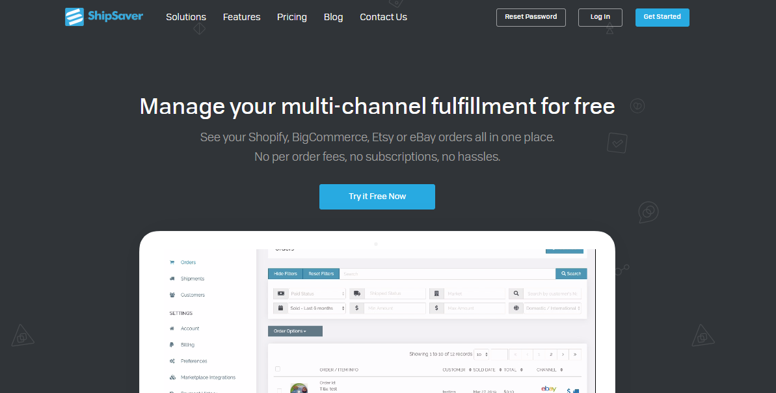
Task: Click the Customers people icon in sidebar
Action: point(172,295)
